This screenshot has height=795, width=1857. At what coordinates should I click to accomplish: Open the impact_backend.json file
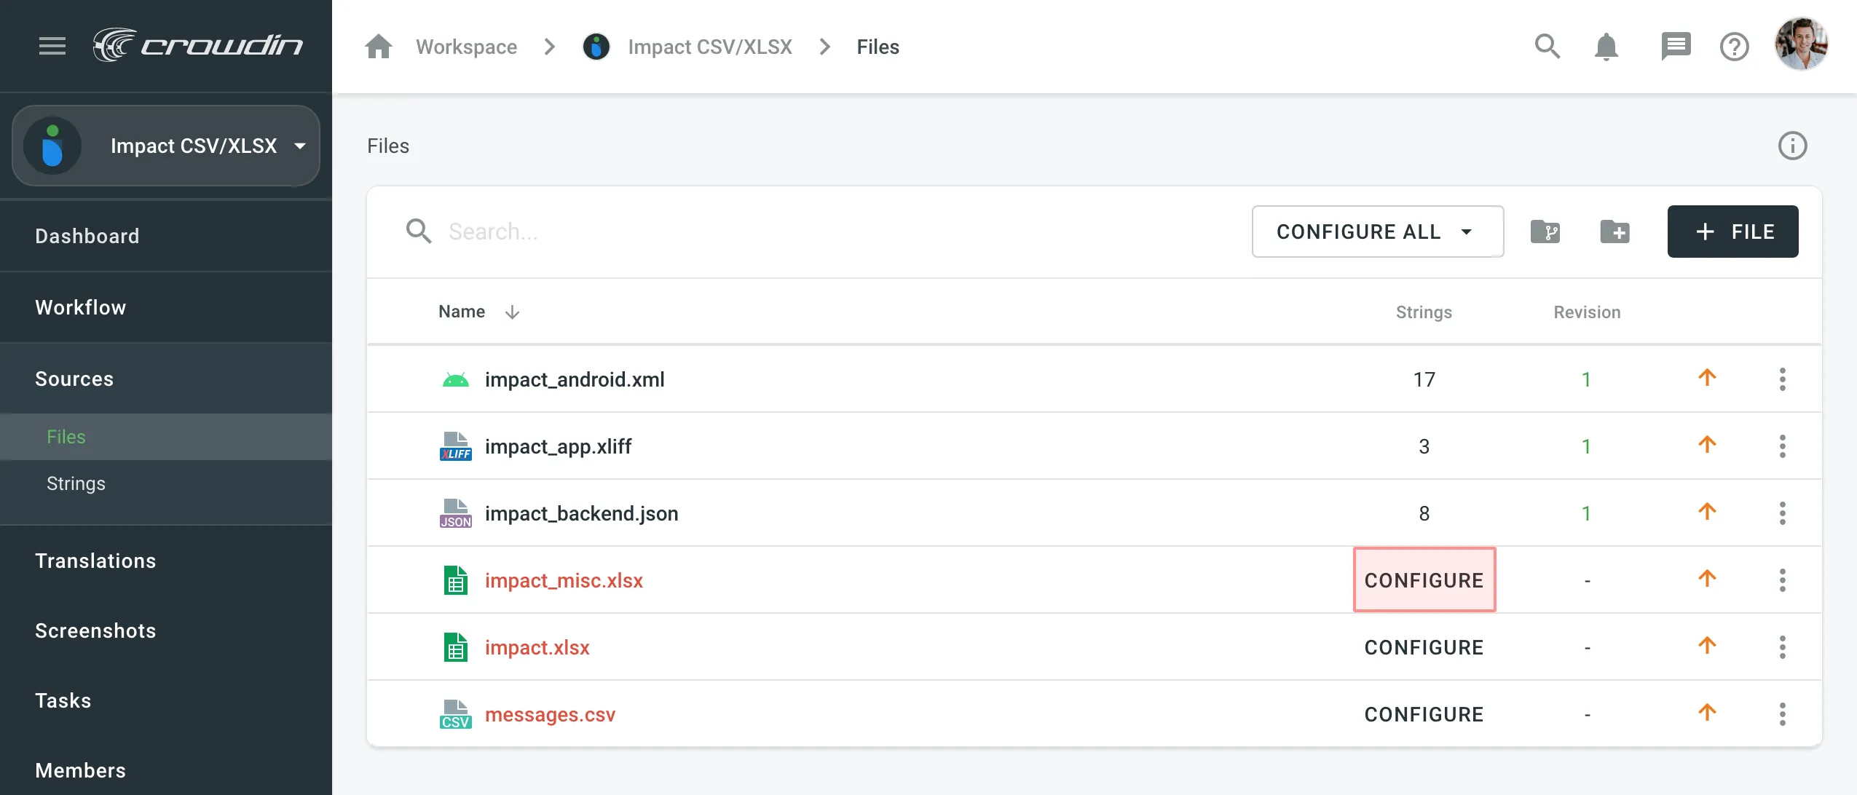(x=581, y=513)
